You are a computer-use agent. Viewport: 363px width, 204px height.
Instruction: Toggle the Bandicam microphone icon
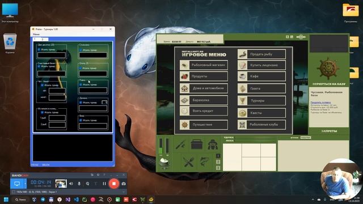pyautogui.click(x=79, y=184)
